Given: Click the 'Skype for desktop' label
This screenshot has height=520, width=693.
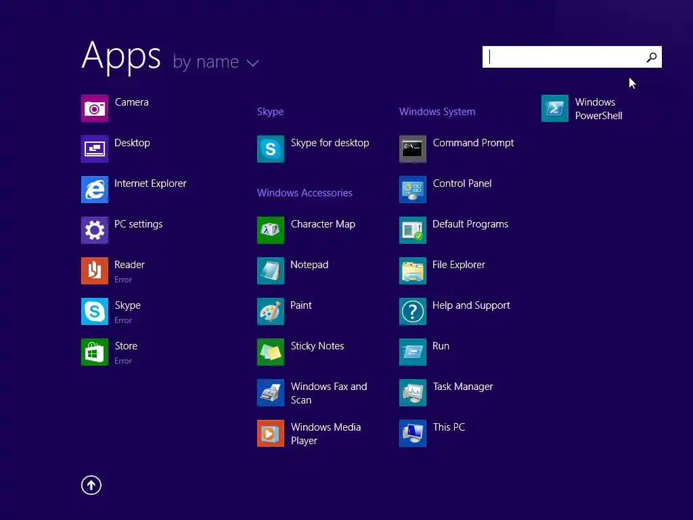Looking at the screenshot, I should 330,143.
